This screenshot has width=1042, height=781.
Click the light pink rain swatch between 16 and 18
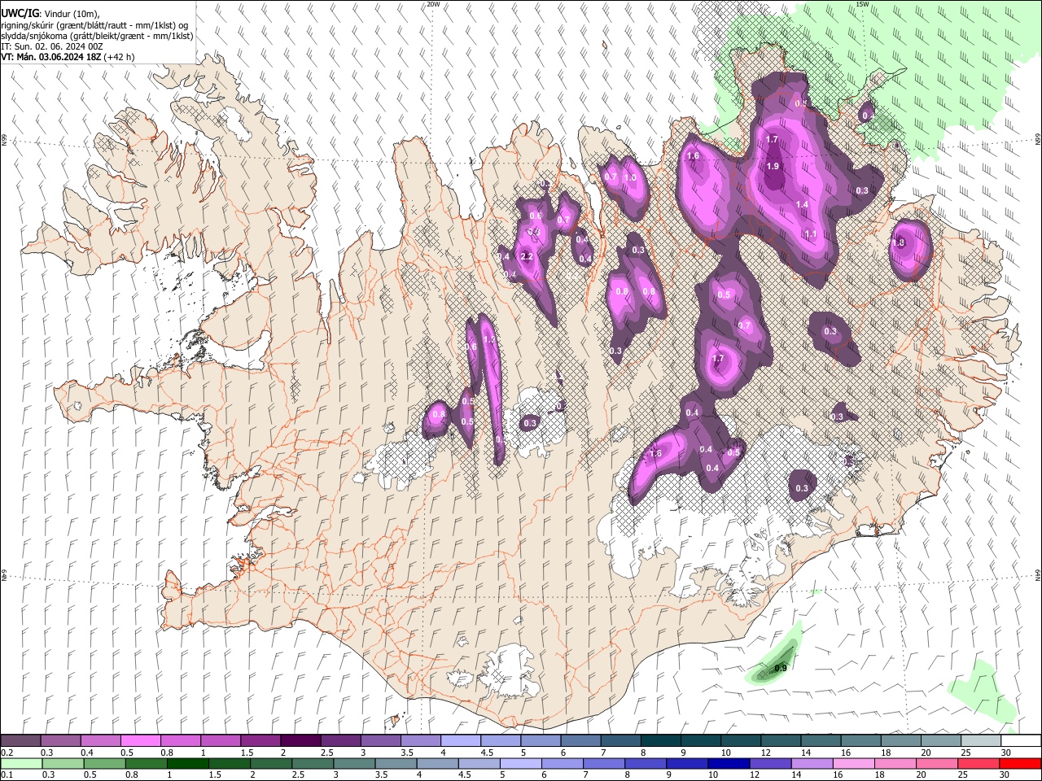[x=853, y=763]
